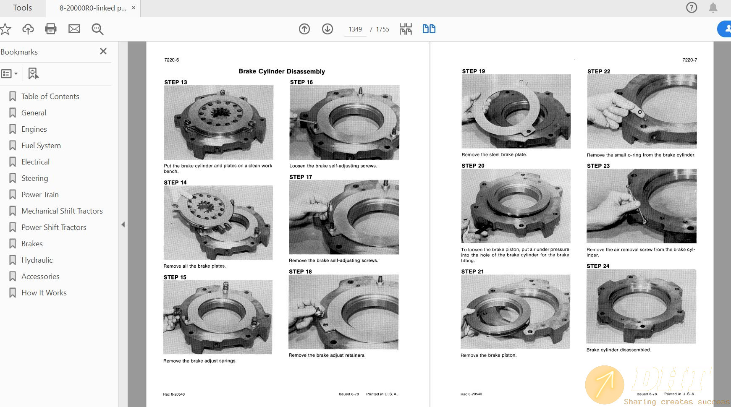Go to previous page with up arrow
This screenshot has width=731, height=407.
(x=304, y=29)
